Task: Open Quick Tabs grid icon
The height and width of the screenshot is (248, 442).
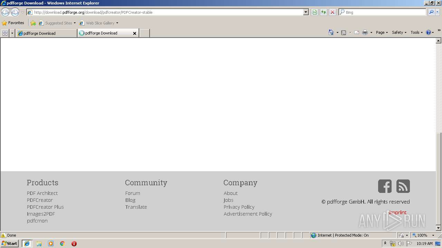Action: pyautogui.click(x=5, y=33)
